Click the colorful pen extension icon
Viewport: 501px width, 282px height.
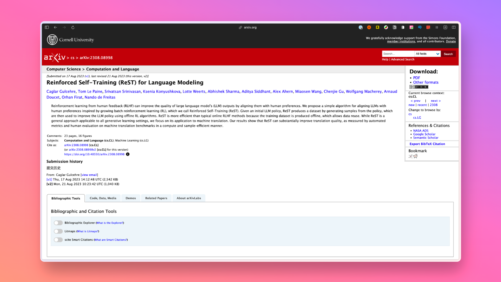[x=386, y=27]
